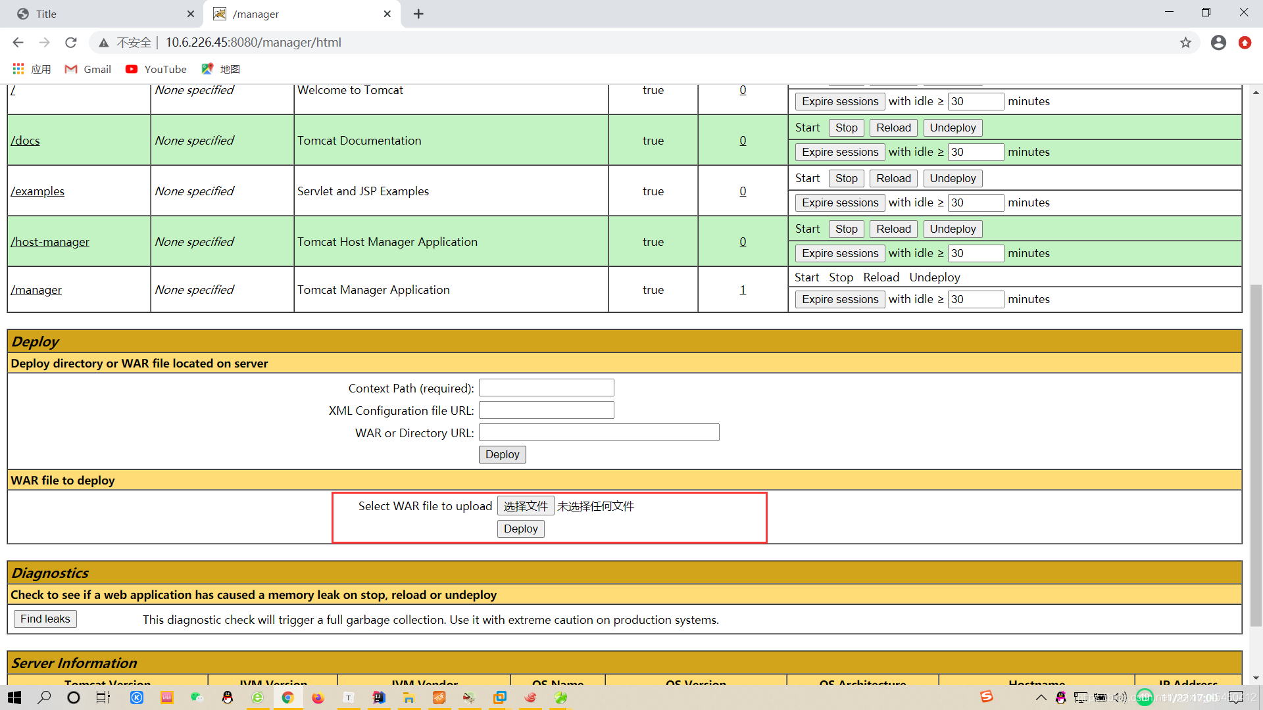
Task: Edit idle minutes field for /manager
Action: tap(976, 299)
